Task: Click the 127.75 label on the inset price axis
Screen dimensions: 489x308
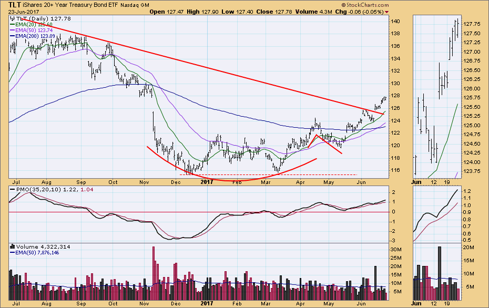Action: pyautogui.click(x=472, y=24)
